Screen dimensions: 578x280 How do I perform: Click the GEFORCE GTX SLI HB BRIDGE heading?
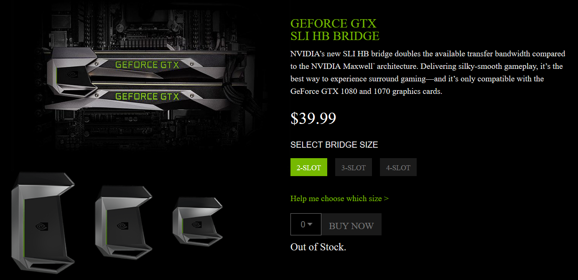point(335,30)
